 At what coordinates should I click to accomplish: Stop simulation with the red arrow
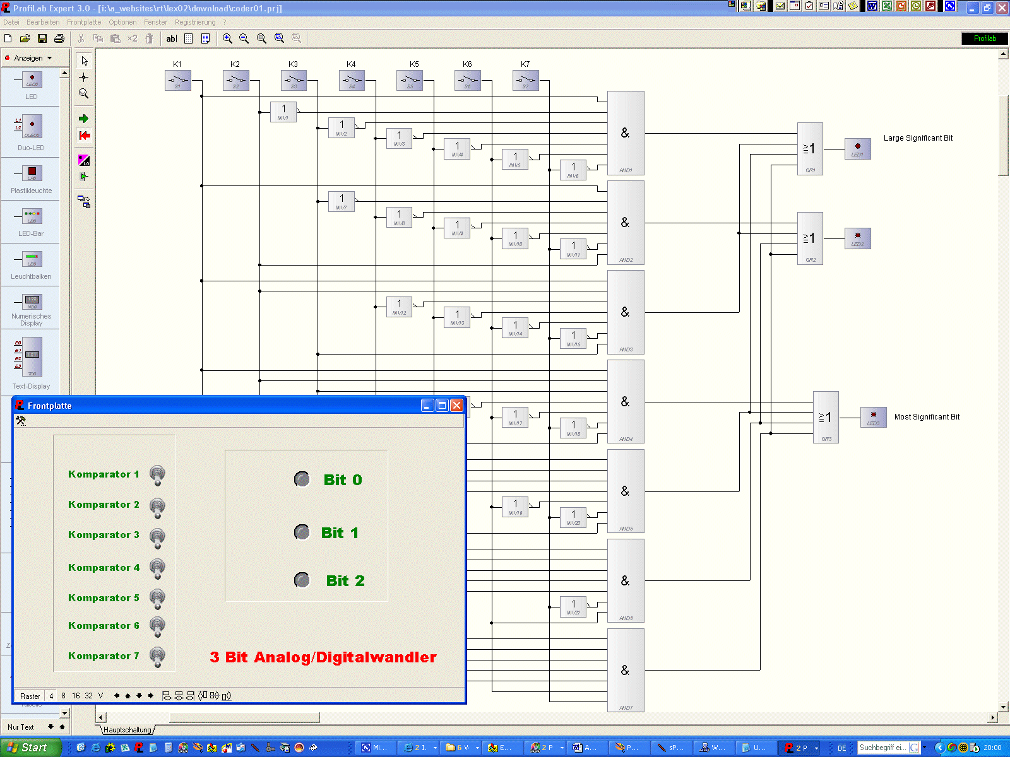pos(84,135)
